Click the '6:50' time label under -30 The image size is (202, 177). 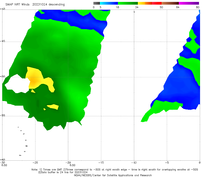click(4, 165)
